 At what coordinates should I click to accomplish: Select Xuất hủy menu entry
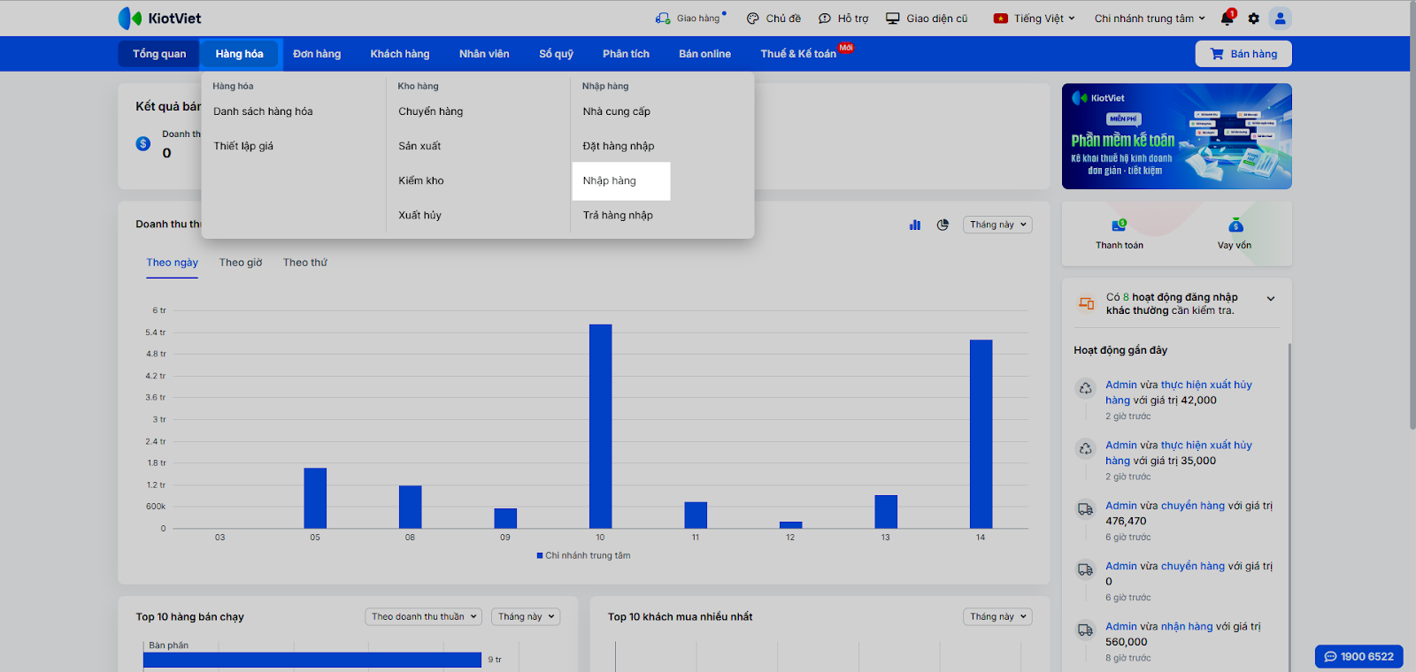419,215
